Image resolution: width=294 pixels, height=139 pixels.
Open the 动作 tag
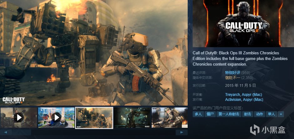(x=260, y=114)
